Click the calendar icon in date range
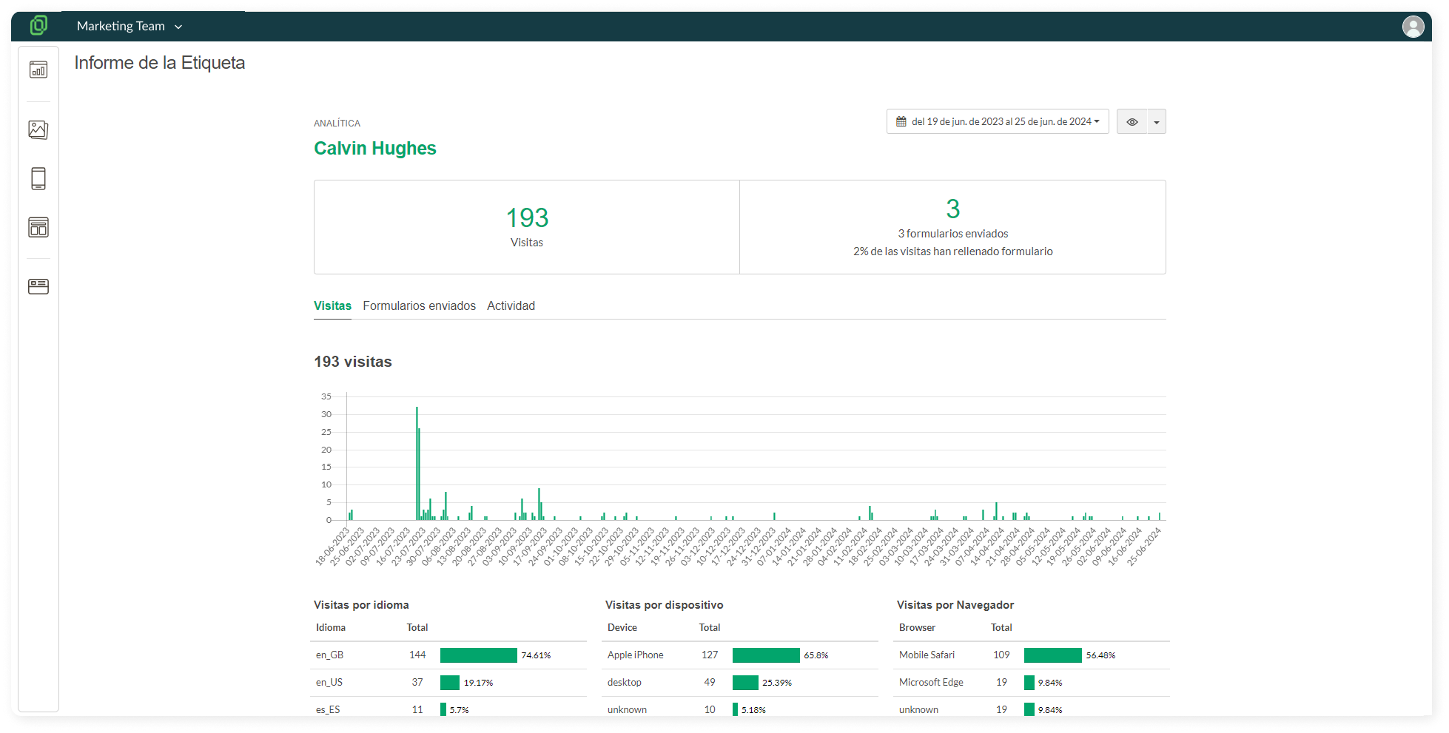Image resolution: width=1449 pixels, height=733 pixels. point(901,121)
